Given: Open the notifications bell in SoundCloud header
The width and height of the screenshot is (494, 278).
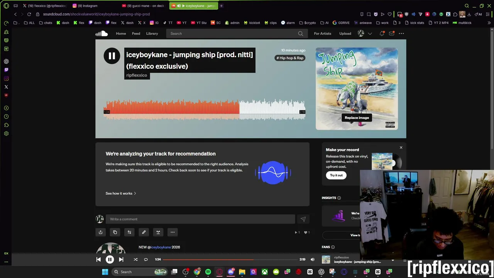Looking at the screenshot, I should pyautogui.click(x=382, y=34).
